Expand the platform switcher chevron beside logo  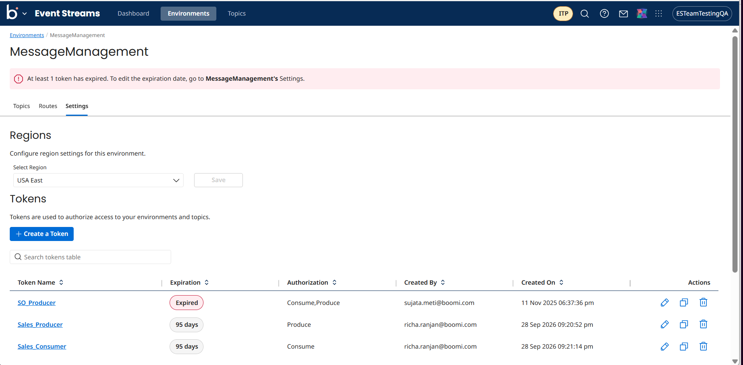click(25, 14)
